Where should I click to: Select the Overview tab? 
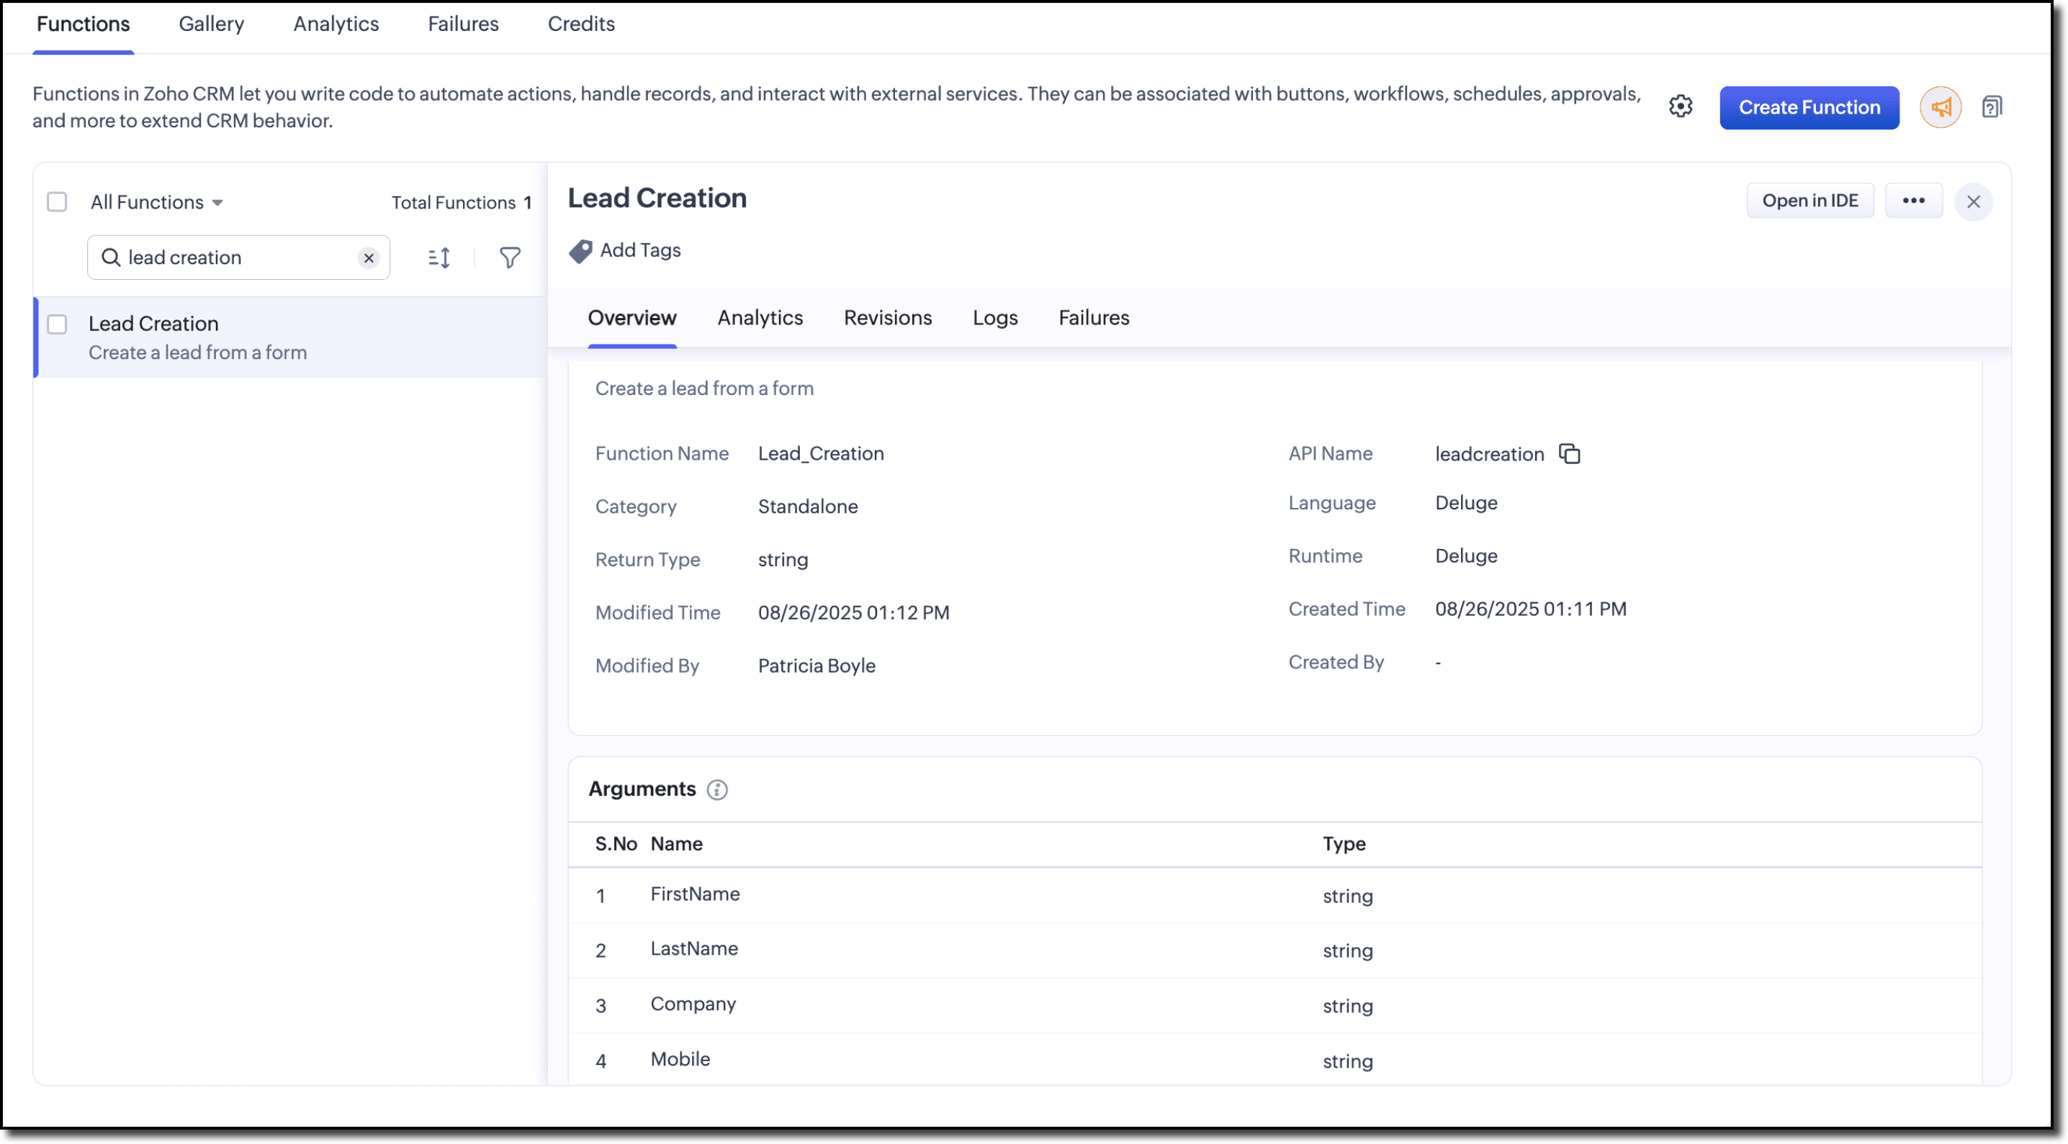[x=631, y=318]
